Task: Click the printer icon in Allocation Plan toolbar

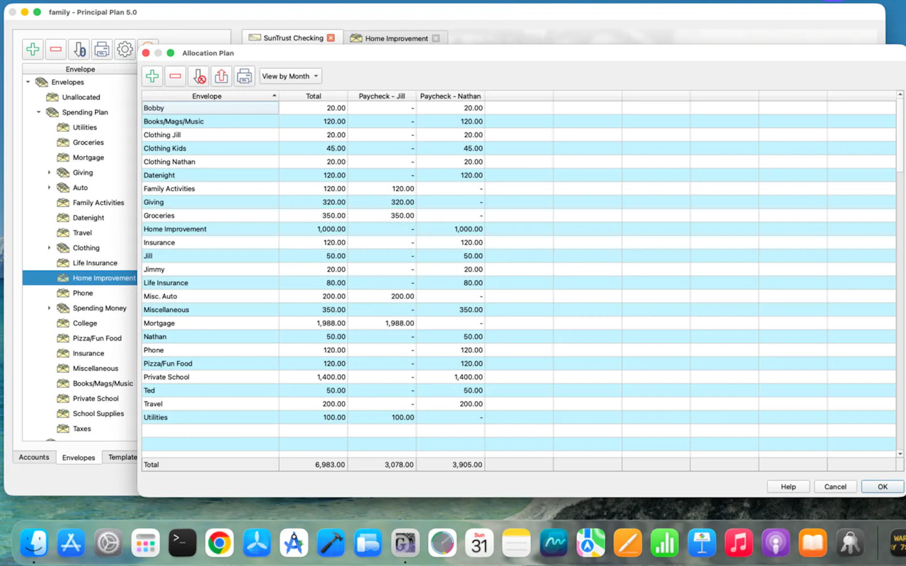Action: click(245, 76)
